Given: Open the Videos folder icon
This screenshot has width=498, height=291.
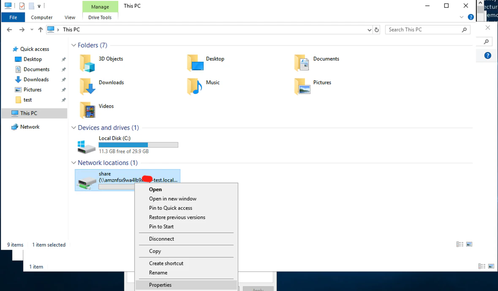Looking at the screenshot, I should [87, 110].
